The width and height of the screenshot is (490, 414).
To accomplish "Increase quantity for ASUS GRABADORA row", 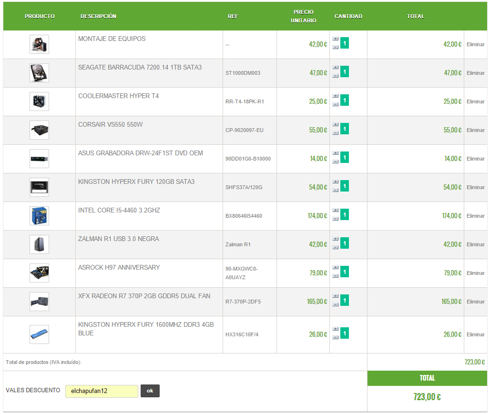I will tap(335, 153).
